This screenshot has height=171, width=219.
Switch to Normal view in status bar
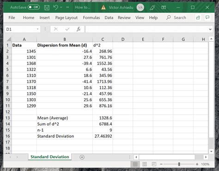(x=135, y=164)
